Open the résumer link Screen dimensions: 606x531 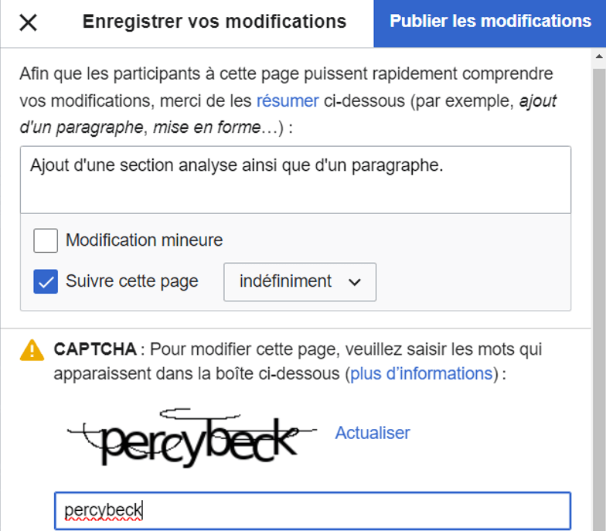coord(288,100)
